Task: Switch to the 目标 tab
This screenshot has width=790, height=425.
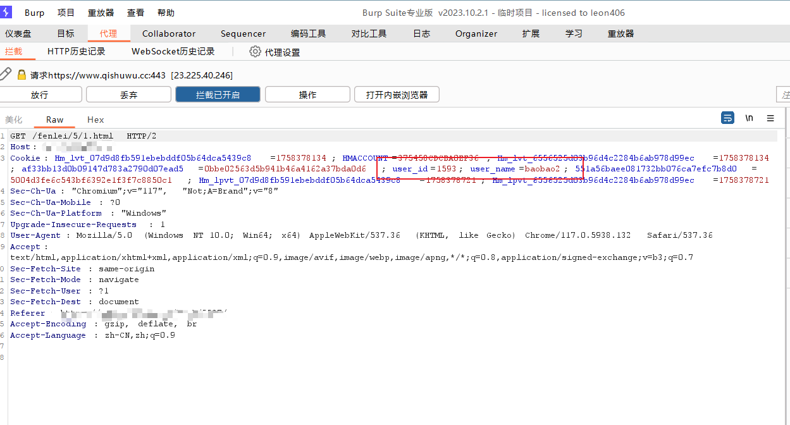Action: (x=66, y=34)
